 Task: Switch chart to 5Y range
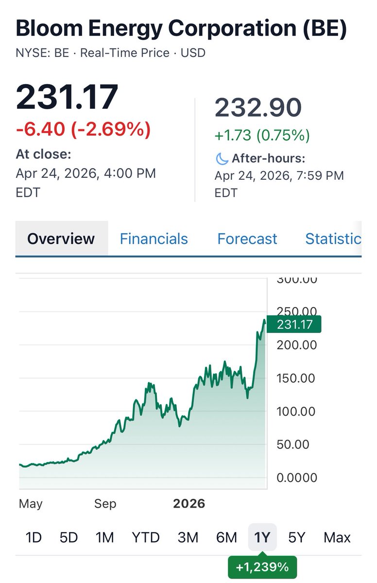point(296,537)
